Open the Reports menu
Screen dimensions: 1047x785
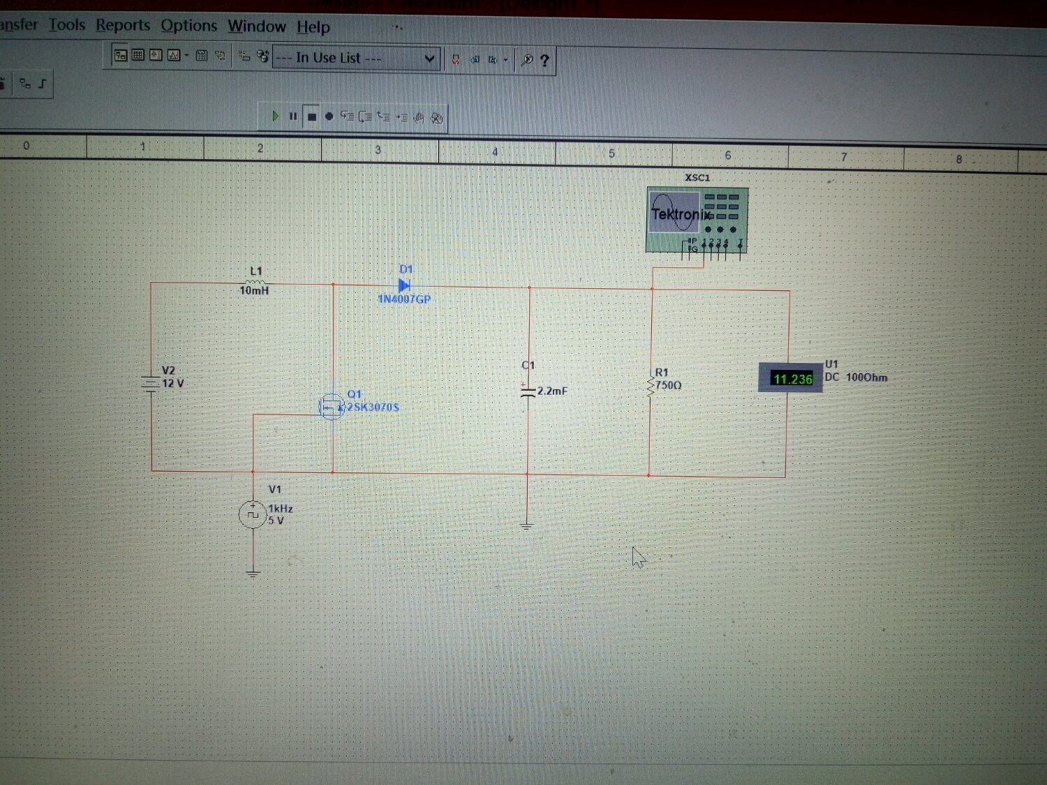pyautogui.click(x=123, y=25)
